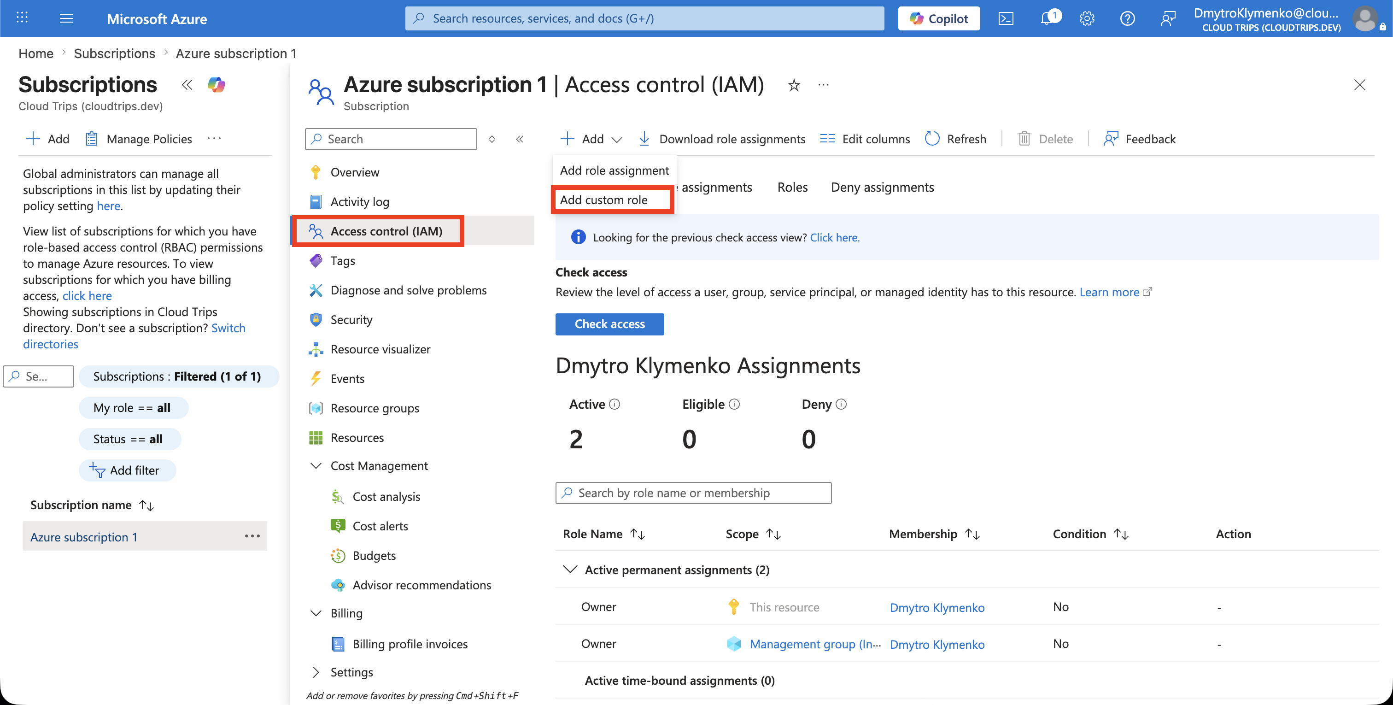
Task: Collapse the Subscriptions pane with double chevron
Action: point(187,84)
